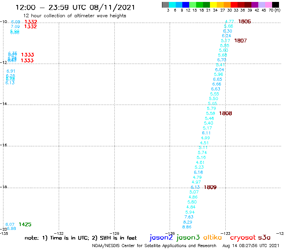This screenshot has width=284, height=249.
Task: Click the wave height value '4.97'
Action: (x=196, y=182)
